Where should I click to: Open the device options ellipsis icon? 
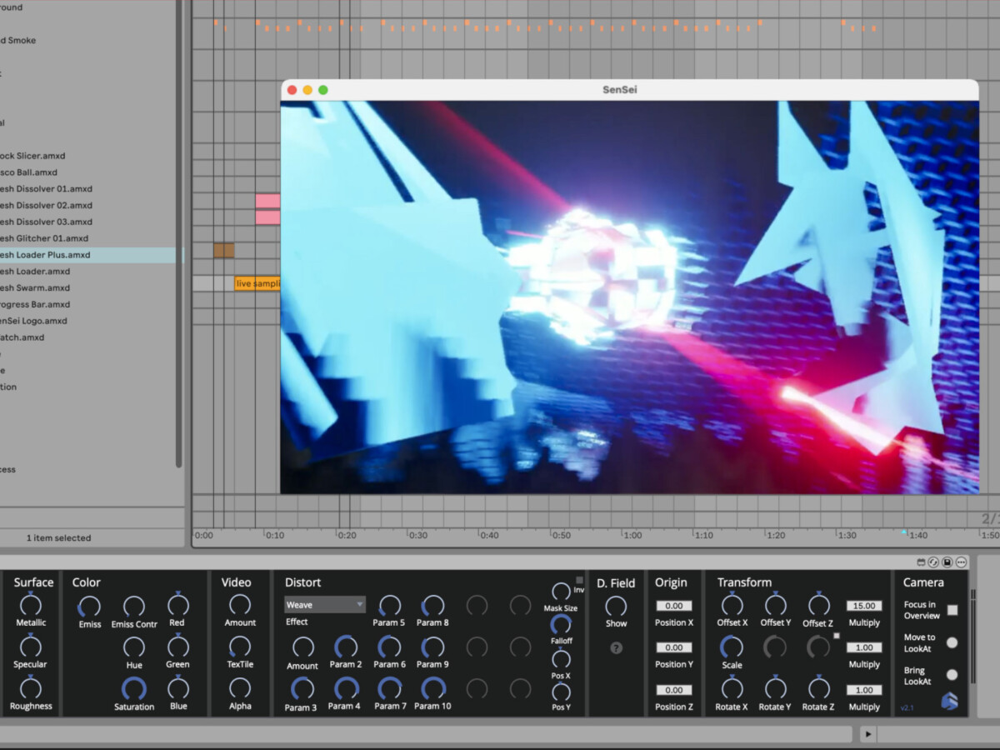click(x=961, y=562)
